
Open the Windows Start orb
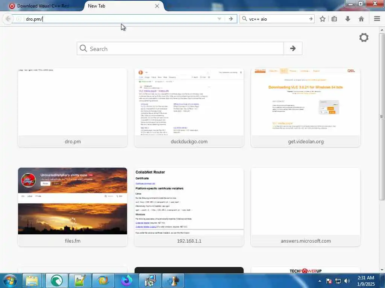(10, 280)
